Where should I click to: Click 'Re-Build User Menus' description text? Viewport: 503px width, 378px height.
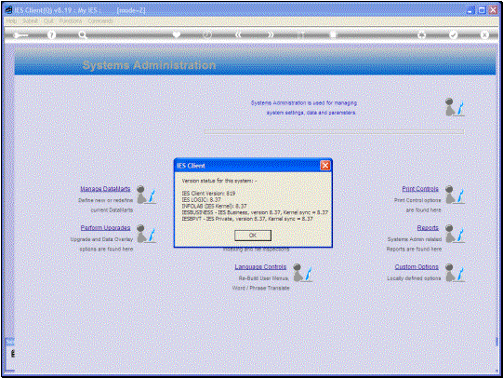pyautogui.click(x=264, y=278)
